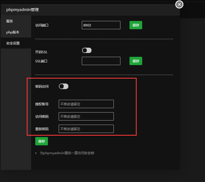This screenshot has height=182, width=205.
Task: Click the 重复密码 label
Action: click(x=42, y=129)
